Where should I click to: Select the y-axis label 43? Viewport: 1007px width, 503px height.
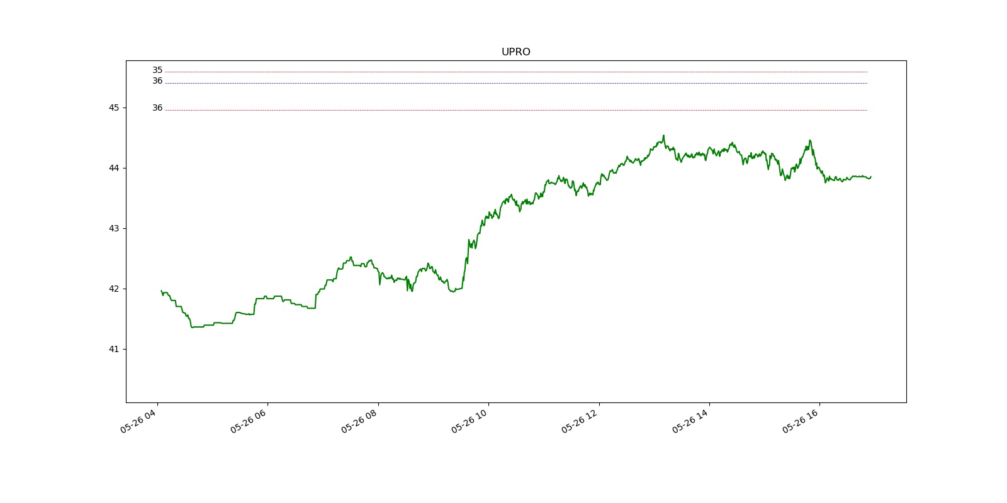click(114, 229)
